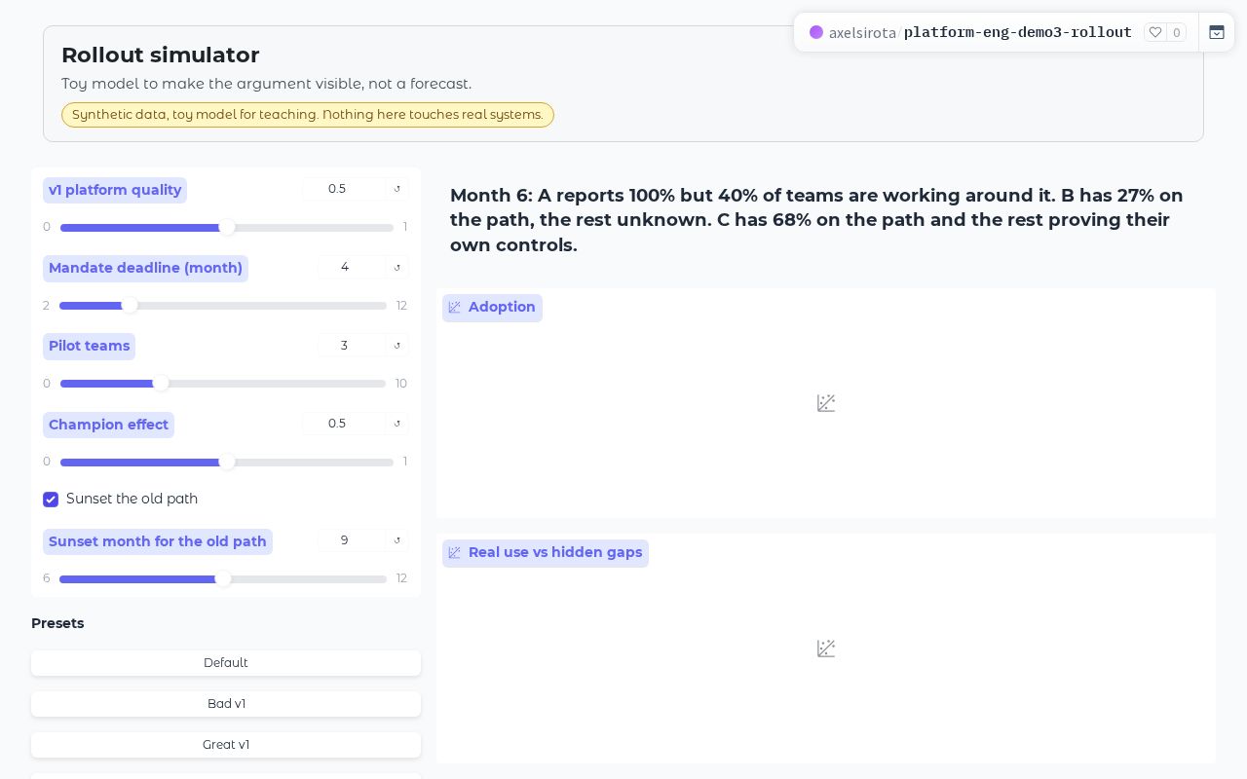Click the like count of 0

pyautogui.click(x=1177, y=32)
